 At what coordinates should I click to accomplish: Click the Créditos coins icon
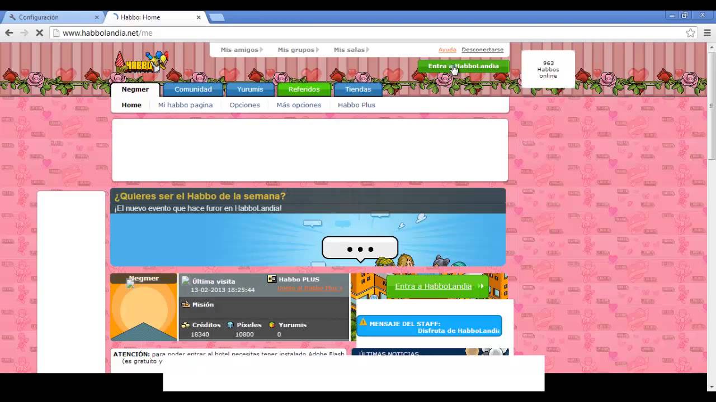tap(186, 324)
